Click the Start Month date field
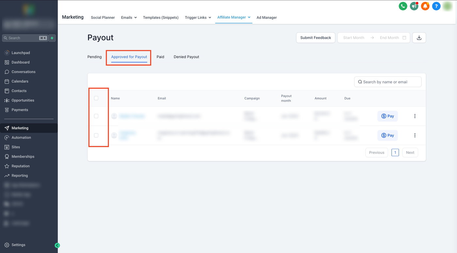This screenshot has height=253, width=457. [x=354, y=38]
